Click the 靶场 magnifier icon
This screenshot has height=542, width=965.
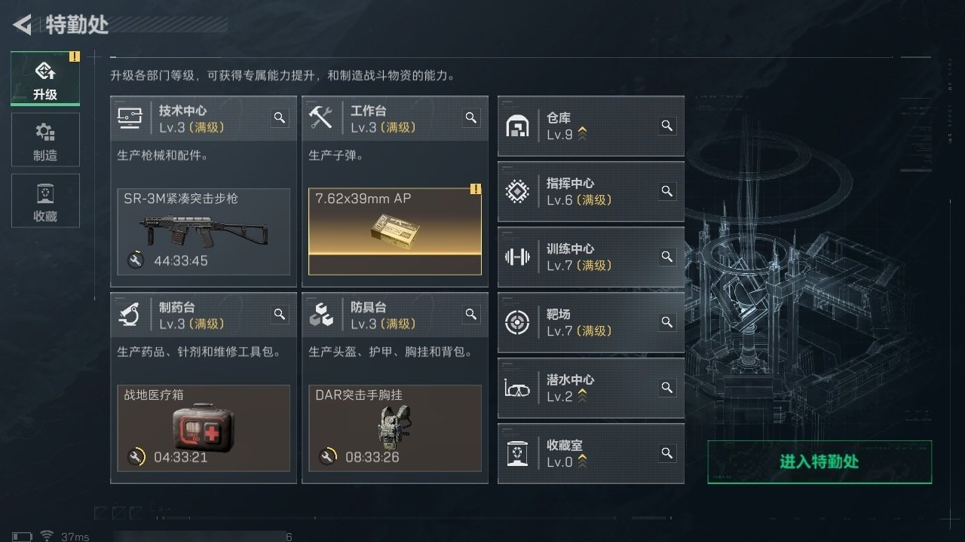(667, 322)
